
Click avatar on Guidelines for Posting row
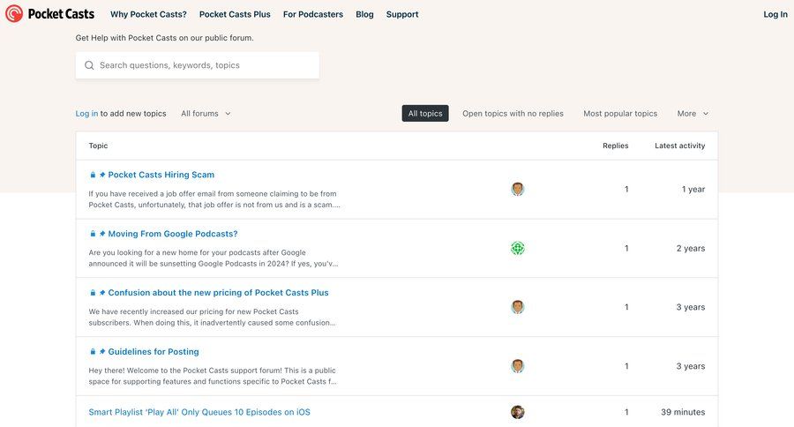[x=518, y=366]
